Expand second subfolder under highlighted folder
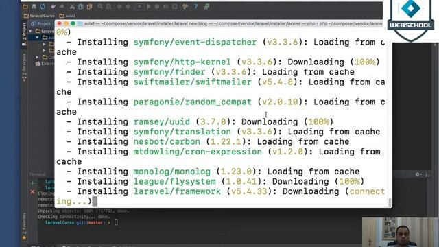 click(44, 51)
